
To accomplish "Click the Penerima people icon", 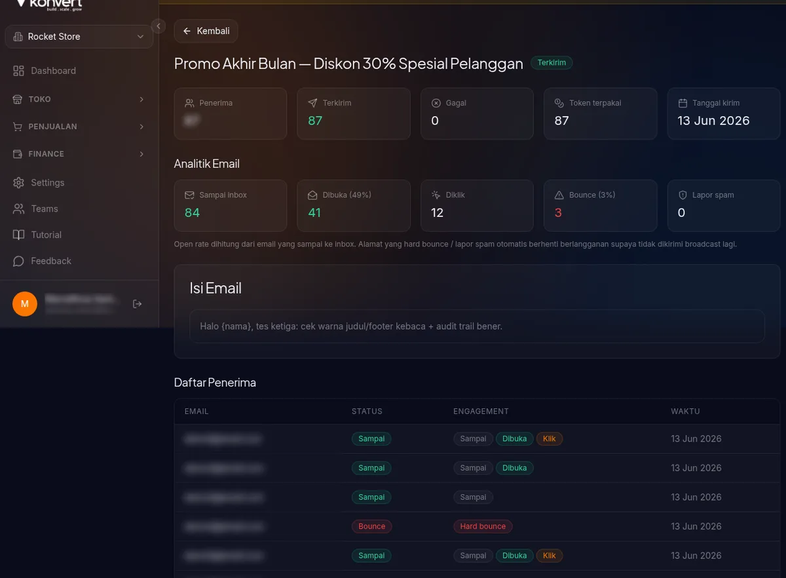I will 189,103.
